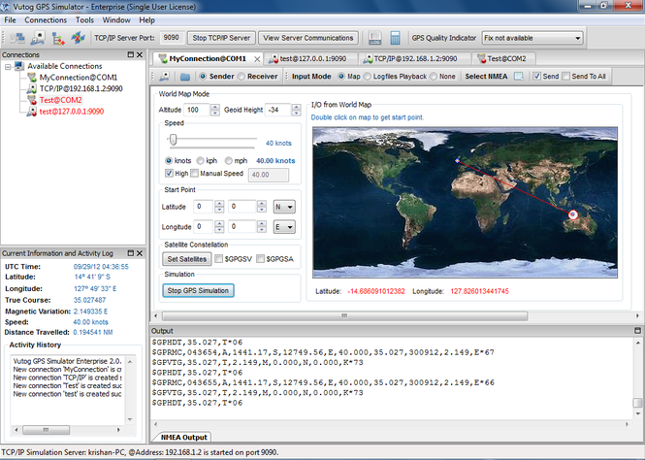Screen dimensions: 645x460
Task: Click the end-point marker on the world map
Action: (x=572, y=214)
